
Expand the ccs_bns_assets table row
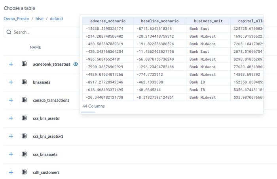11,118
